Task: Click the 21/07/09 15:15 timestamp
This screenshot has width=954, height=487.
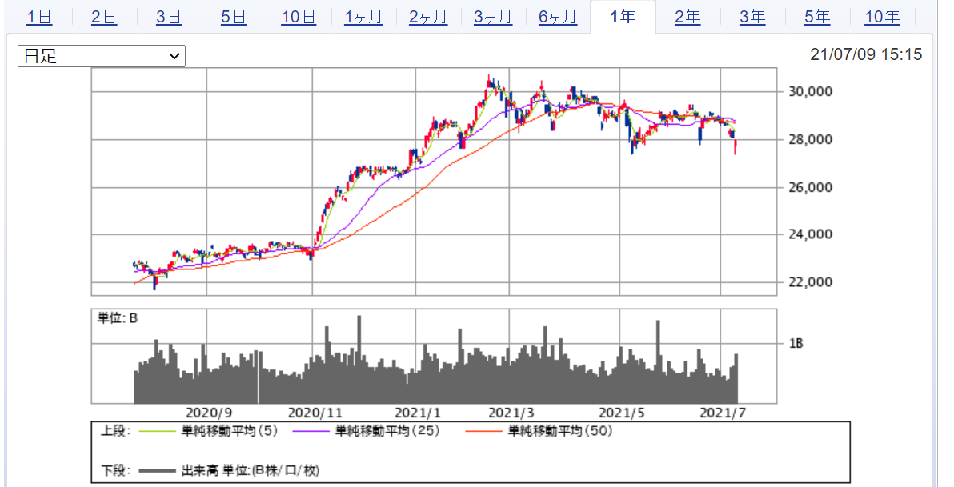Action: coord(866,54)
